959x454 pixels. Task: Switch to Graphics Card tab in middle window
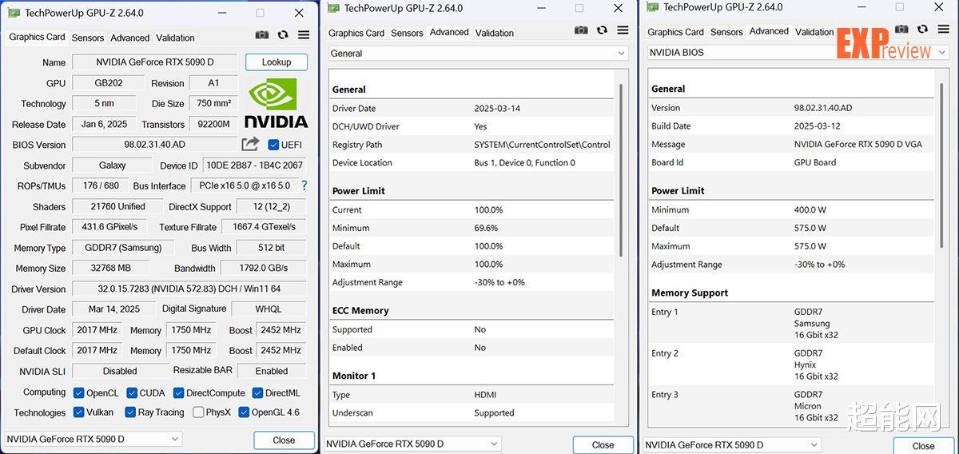[x=356, y=33]
